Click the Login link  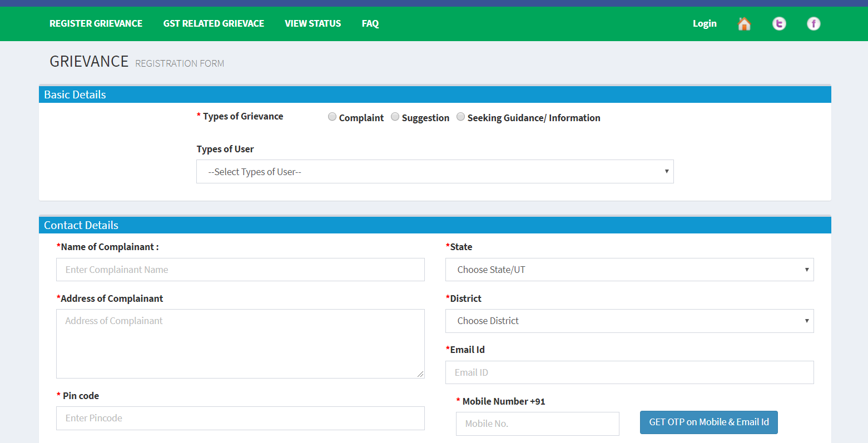click(705, 23)
